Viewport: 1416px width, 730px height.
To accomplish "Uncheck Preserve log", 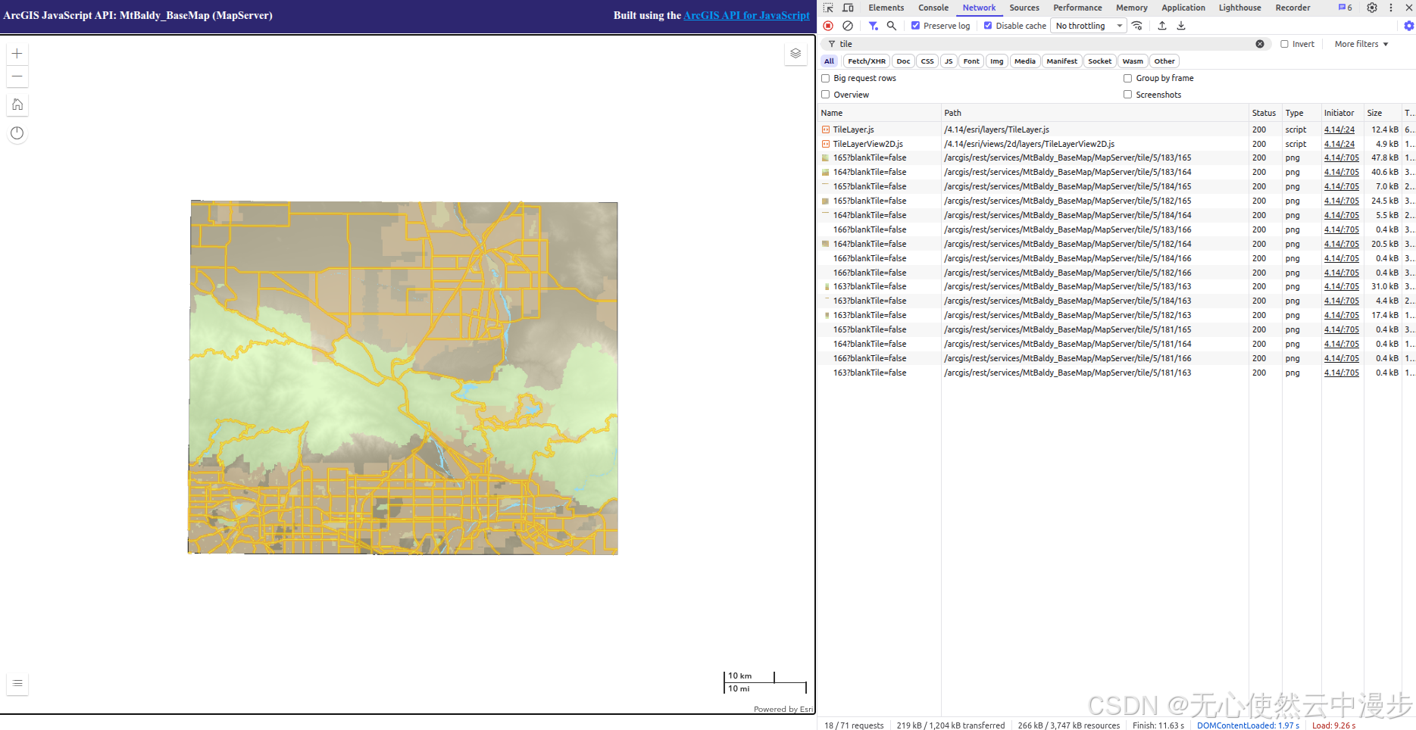I will 915,26.
